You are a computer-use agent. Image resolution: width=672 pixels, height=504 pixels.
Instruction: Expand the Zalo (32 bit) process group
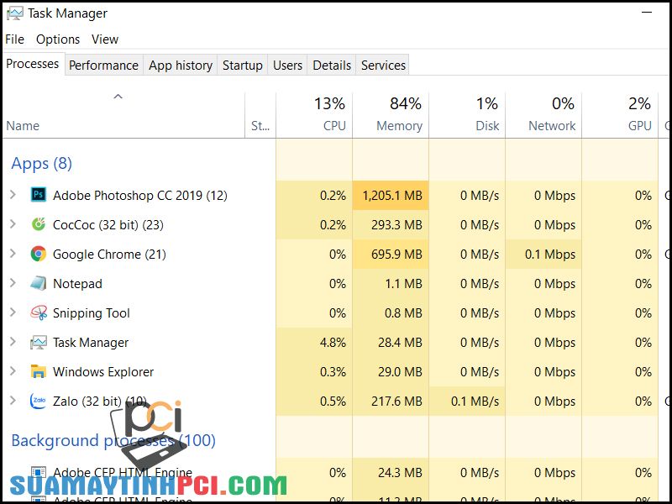point(13,402)
